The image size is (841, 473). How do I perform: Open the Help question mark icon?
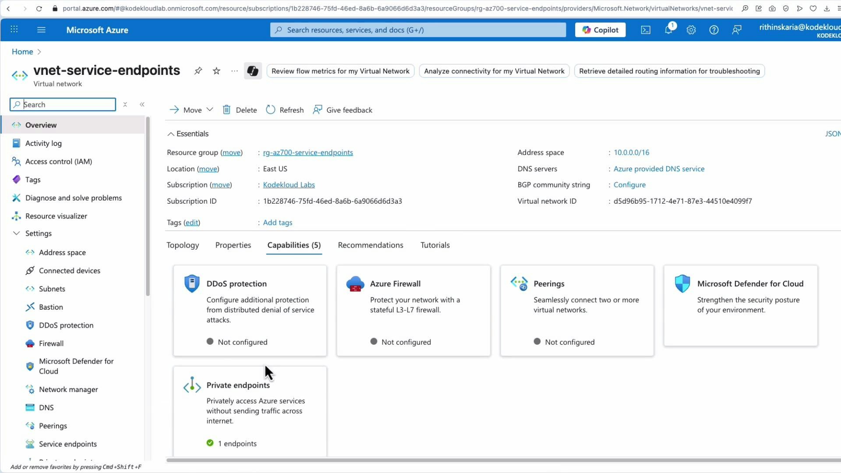[714, 30]
